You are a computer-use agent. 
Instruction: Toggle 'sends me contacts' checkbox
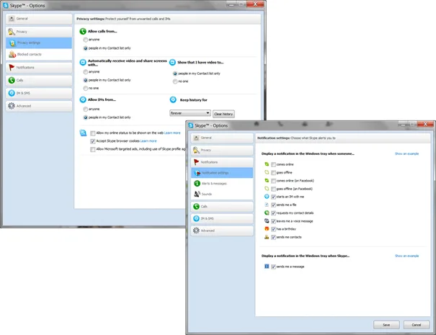click(274, 238)
